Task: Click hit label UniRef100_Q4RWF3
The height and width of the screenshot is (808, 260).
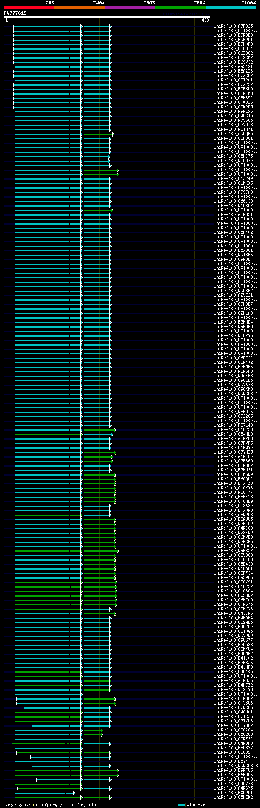Action: click(x=233, y=743)
